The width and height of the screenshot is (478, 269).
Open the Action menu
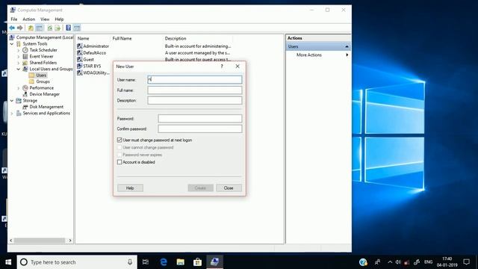tap(29, 19)
